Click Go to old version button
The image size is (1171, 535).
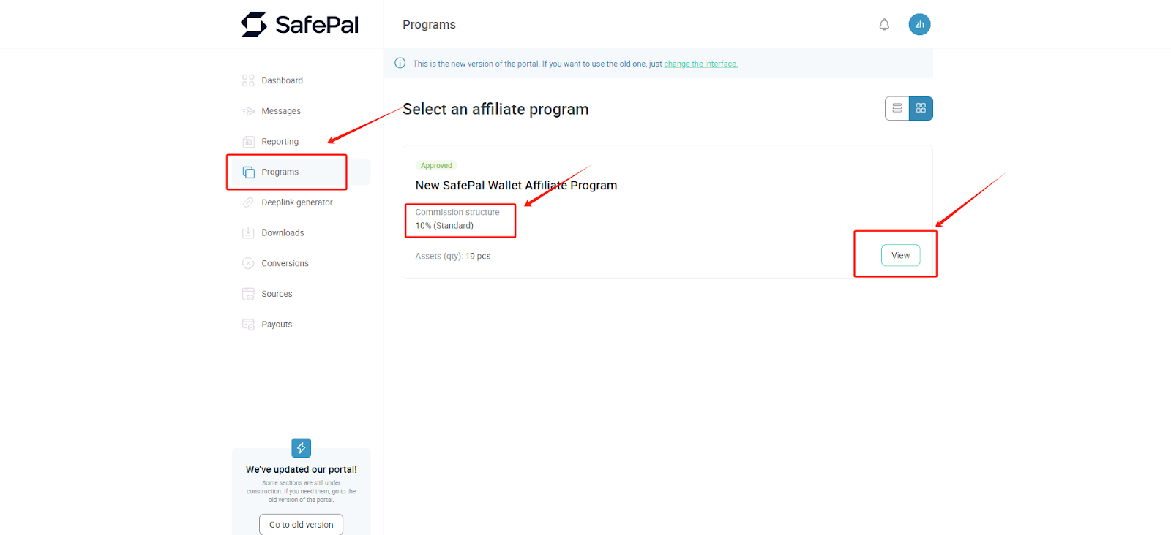click(301, 525)
